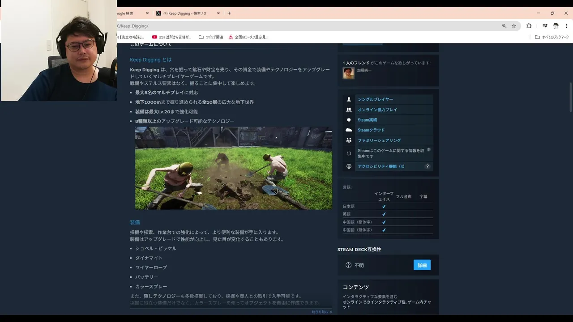Click the 中国語（簡体字） interface checkmark
Viewport: 573px width, 322px height.
(x=384, y=222)
